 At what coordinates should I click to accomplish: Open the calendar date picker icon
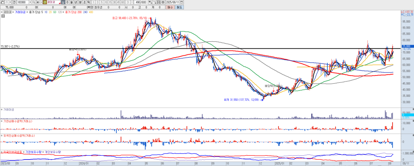point(182,2)
